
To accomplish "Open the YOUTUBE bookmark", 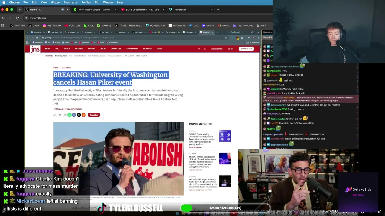I will point(72,25).
